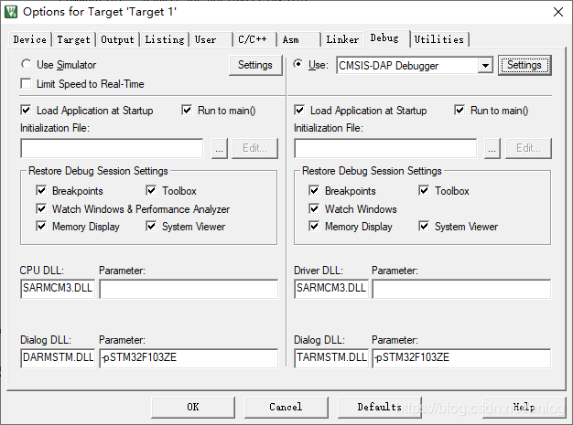Click the CPU DLL field SARMCM3.DLL
The height and width of the screenshot is (425, 573).
(x=58, y=289)
